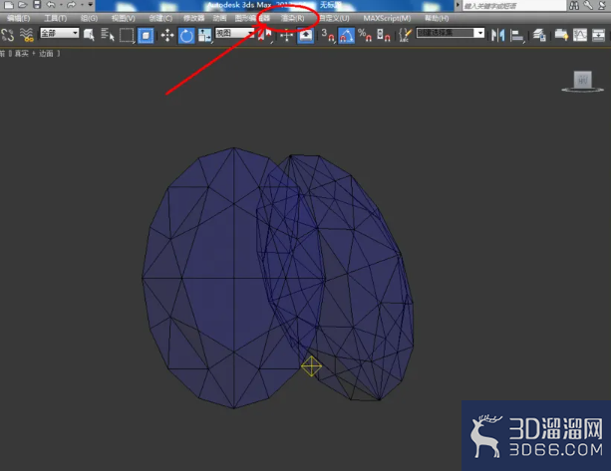Click the Align tool icon

click(x=516, y=36)
